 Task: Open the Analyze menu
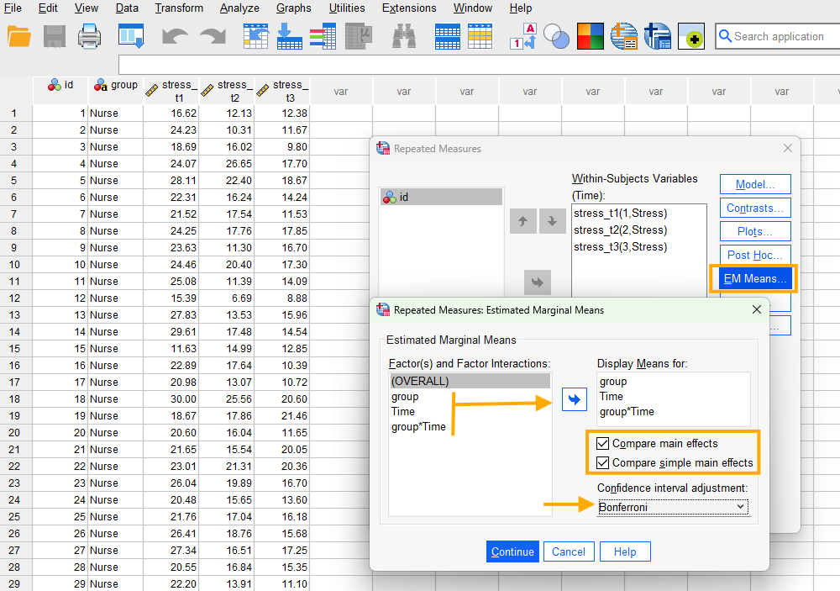point(239,8)
